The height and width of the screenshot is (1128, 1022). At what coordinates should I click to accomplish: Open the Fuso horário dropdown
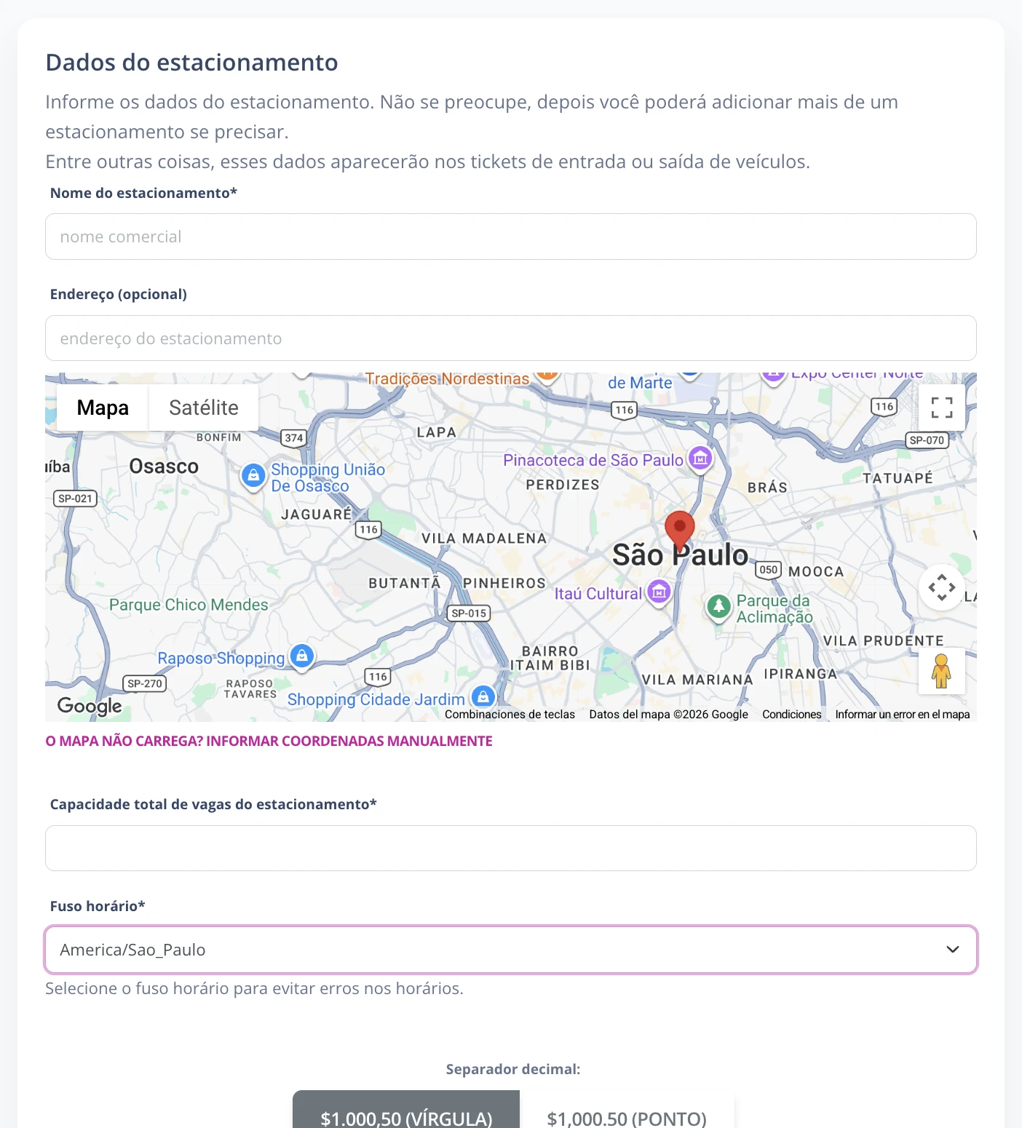point(511,950)
